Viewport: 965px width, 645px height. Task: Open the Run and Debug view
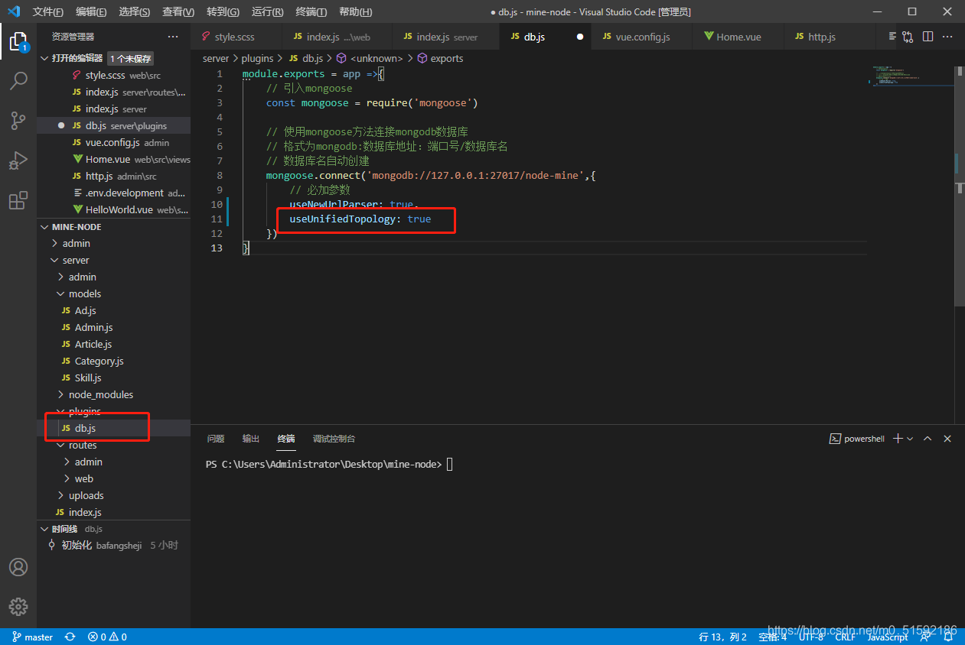(x=18, y=160)
